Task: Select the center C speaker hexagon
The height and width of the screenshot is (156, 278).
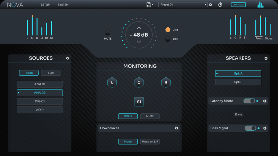Action: coord(139,83)
